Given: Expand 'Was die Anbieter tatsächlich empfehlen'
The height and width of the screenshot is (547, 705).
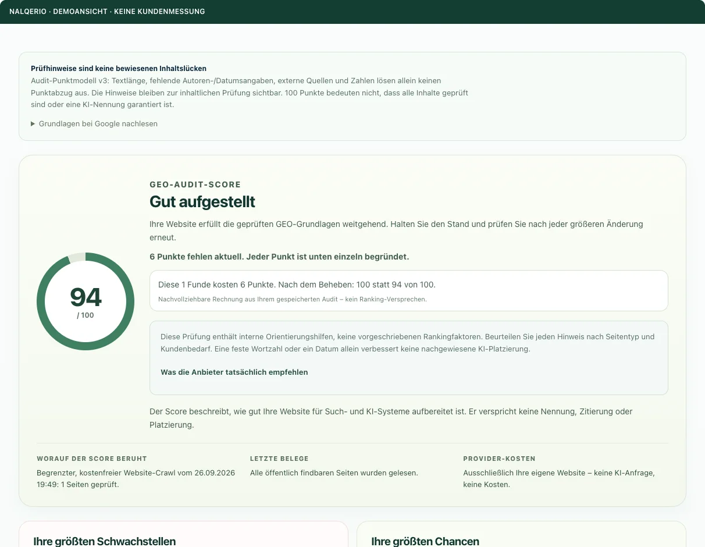Looking at the screenshot, I should (x=234, y=372).
